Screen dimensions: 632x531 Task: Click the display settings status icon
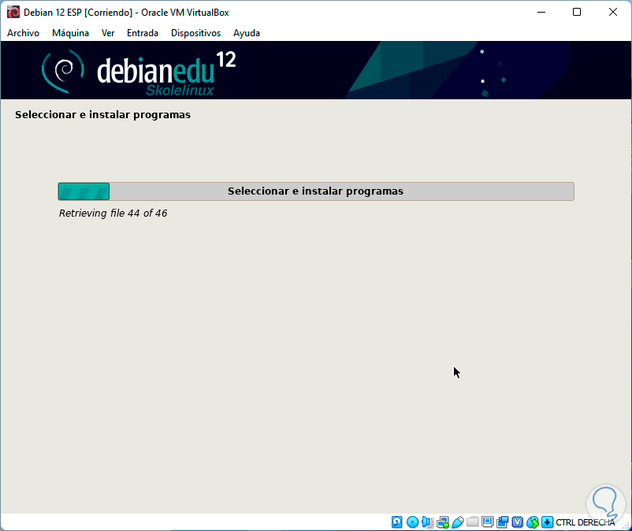coord(487,522)
